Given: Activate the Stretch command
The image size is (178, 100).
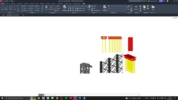Looking at the screenshot, I should click(24, 11).
